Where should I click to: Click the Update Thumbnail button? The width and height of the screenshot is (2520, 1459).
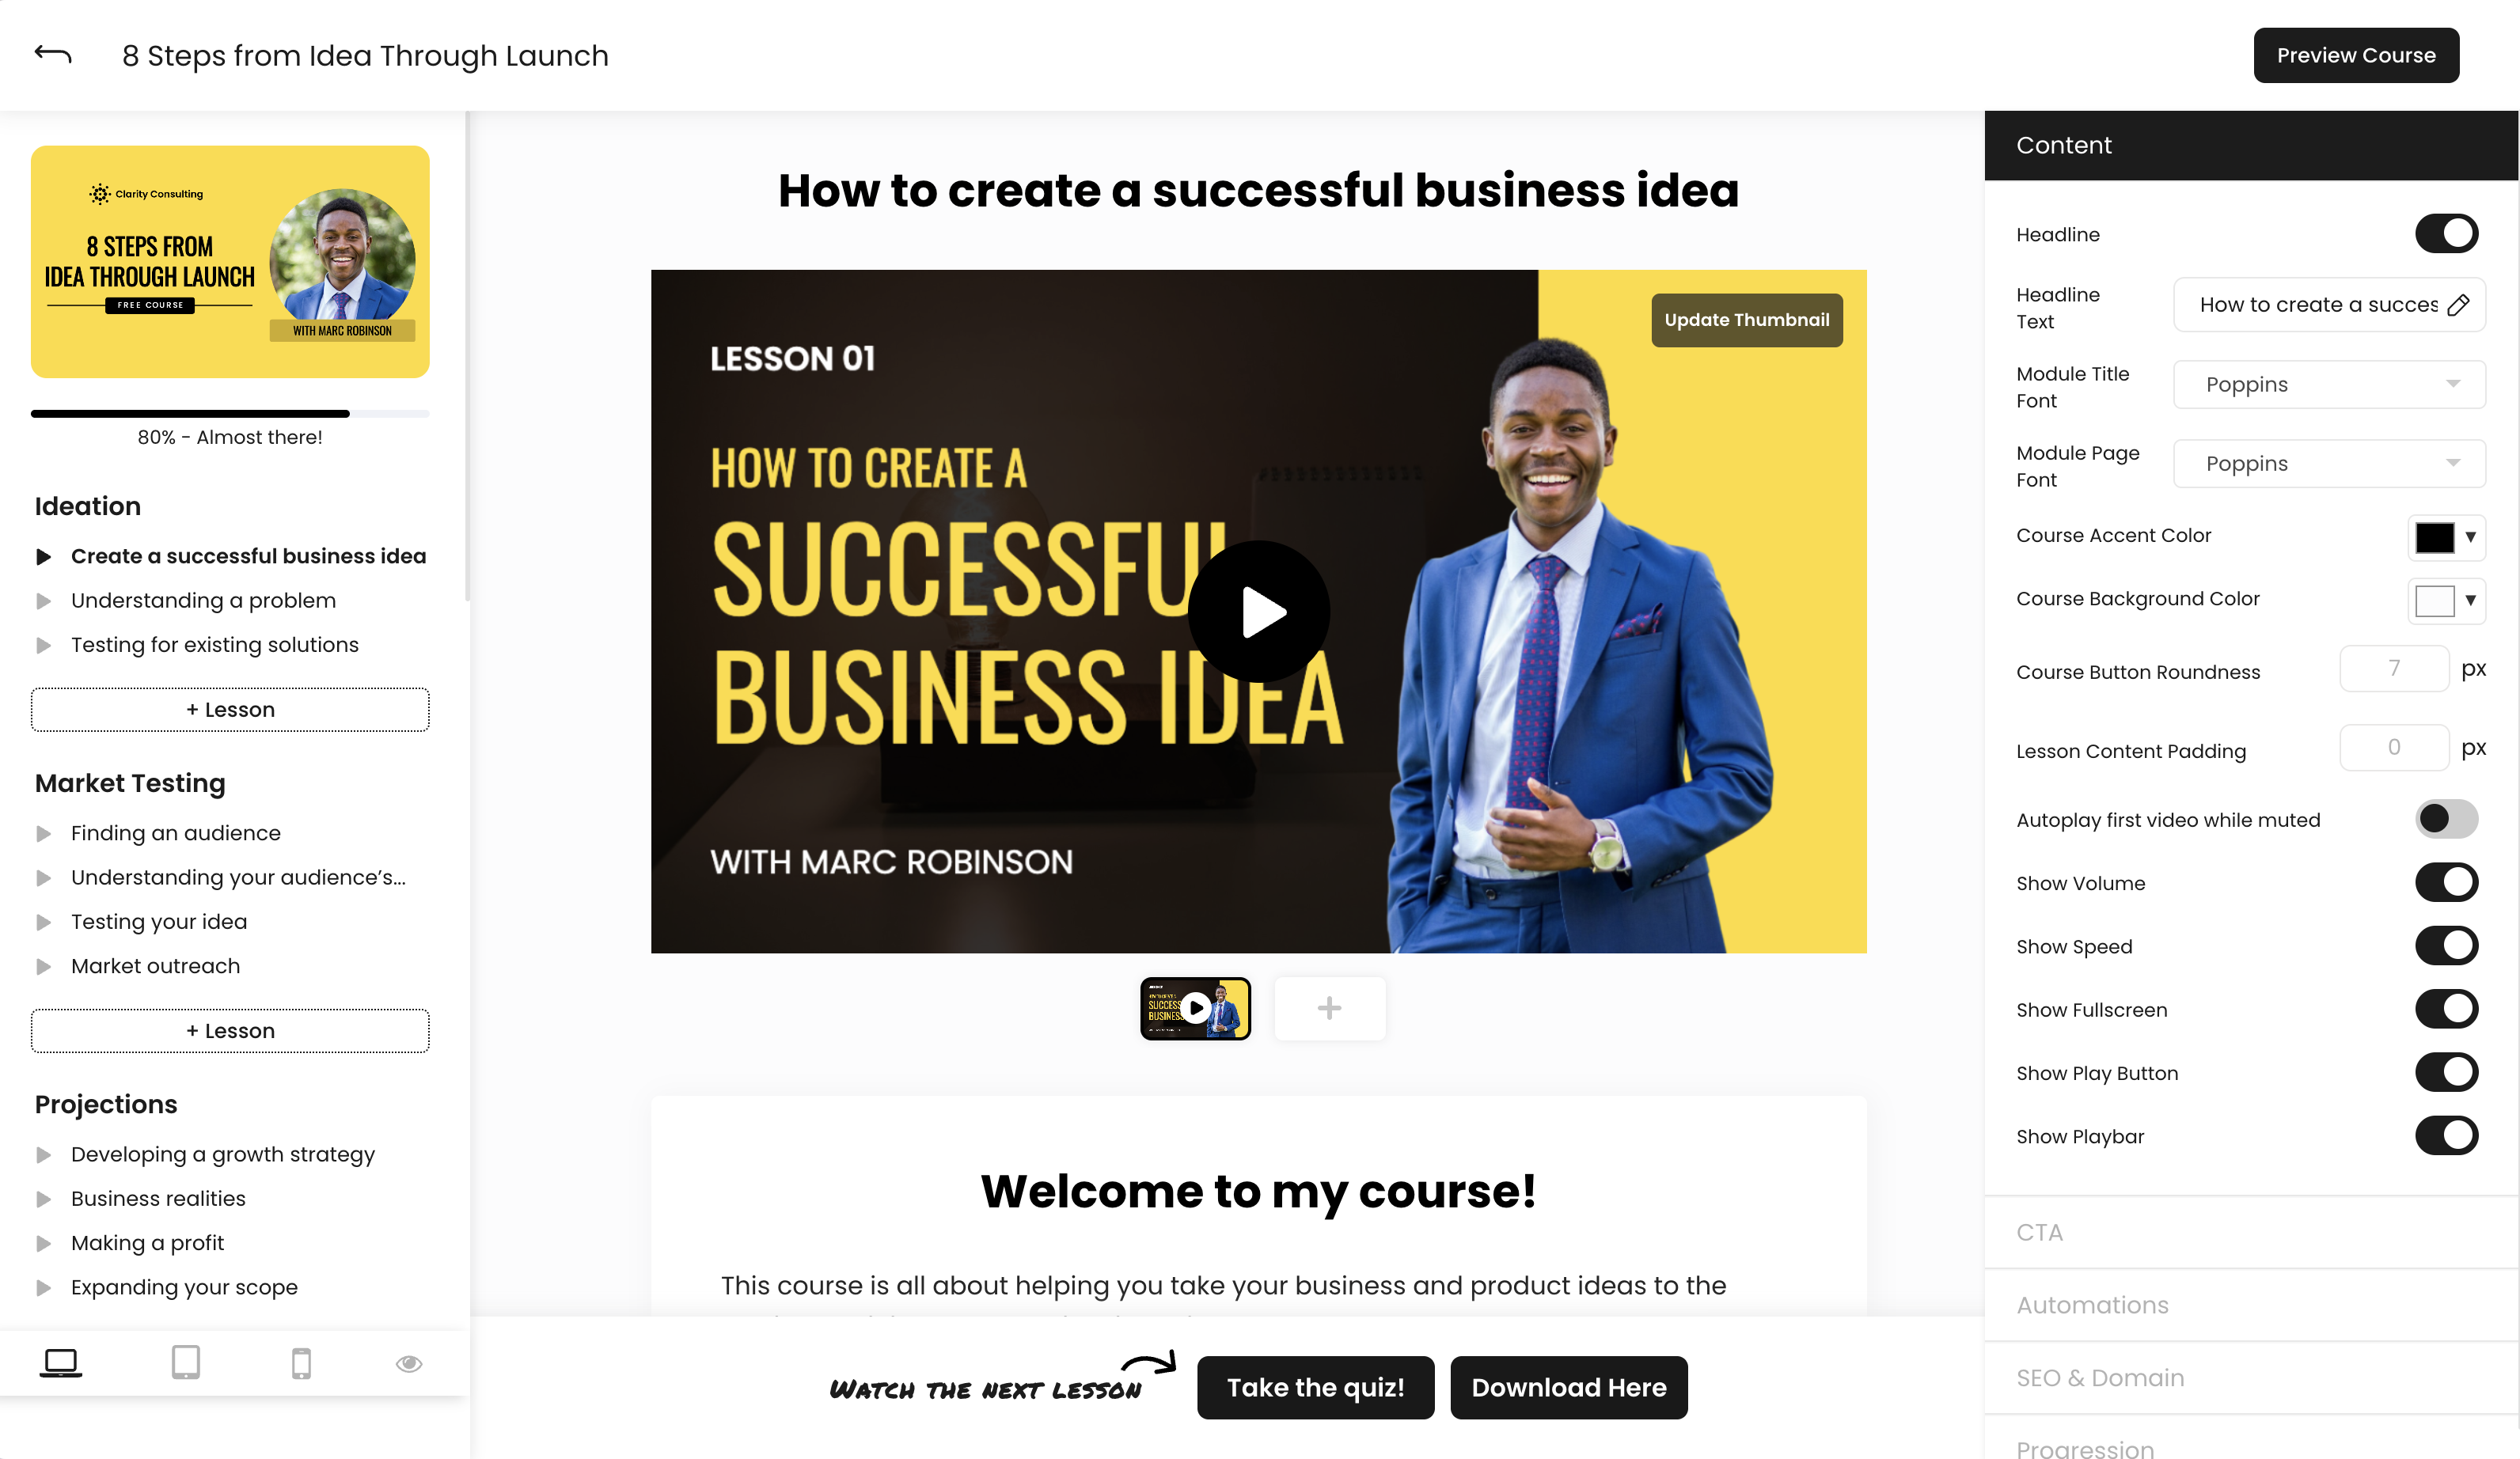[x=1746, y=320]
